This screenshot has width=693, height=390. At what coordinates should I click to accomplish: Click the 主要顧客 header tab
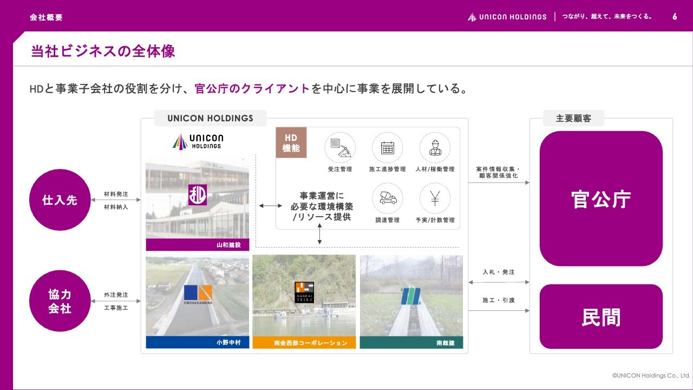pyautogui.click(x=573, y=118)
